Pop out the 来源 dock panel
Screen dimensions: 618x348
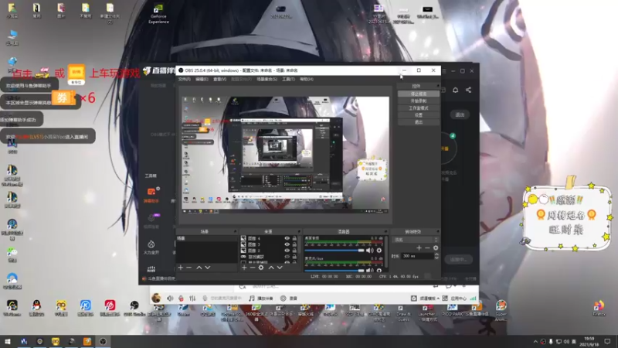coord(299,231)
